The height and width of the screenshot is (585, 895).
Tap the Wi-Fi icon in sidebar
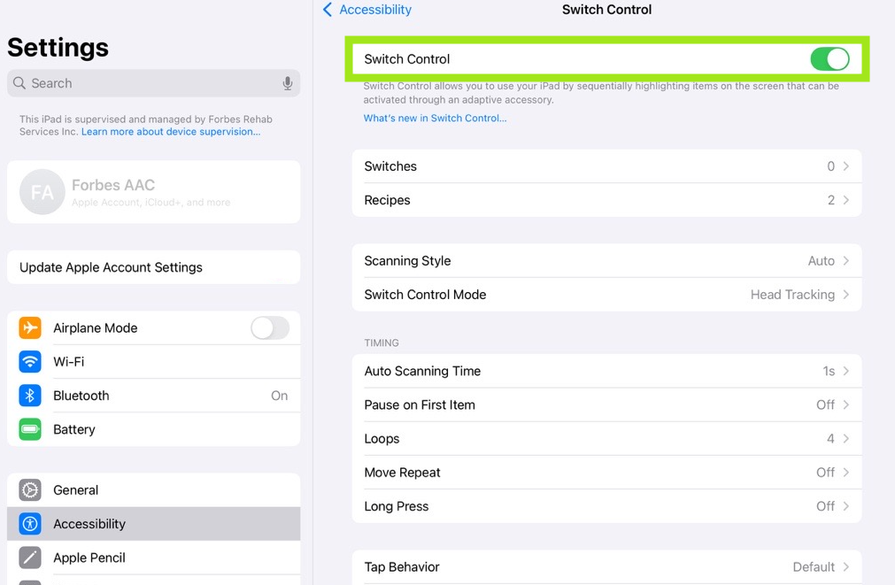(30, 362)
